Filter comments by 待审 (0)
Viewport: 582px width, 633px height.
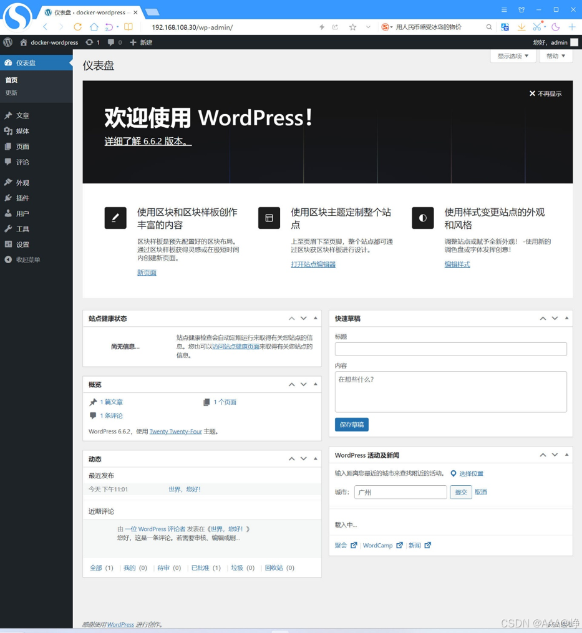coord(169,568)
